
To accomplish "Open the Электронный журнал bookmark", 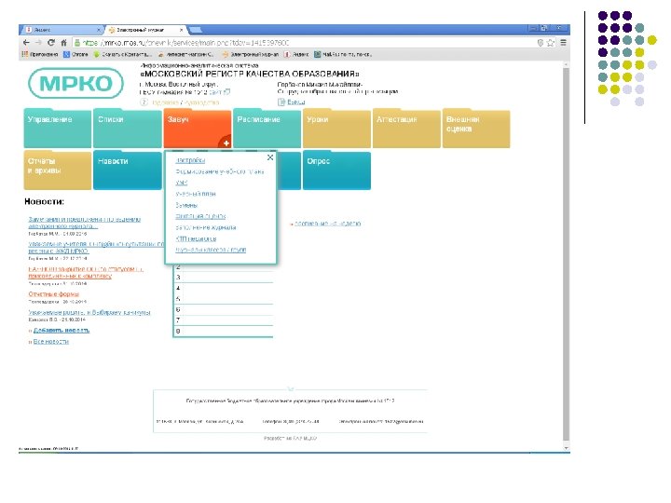I will point(251,54).
